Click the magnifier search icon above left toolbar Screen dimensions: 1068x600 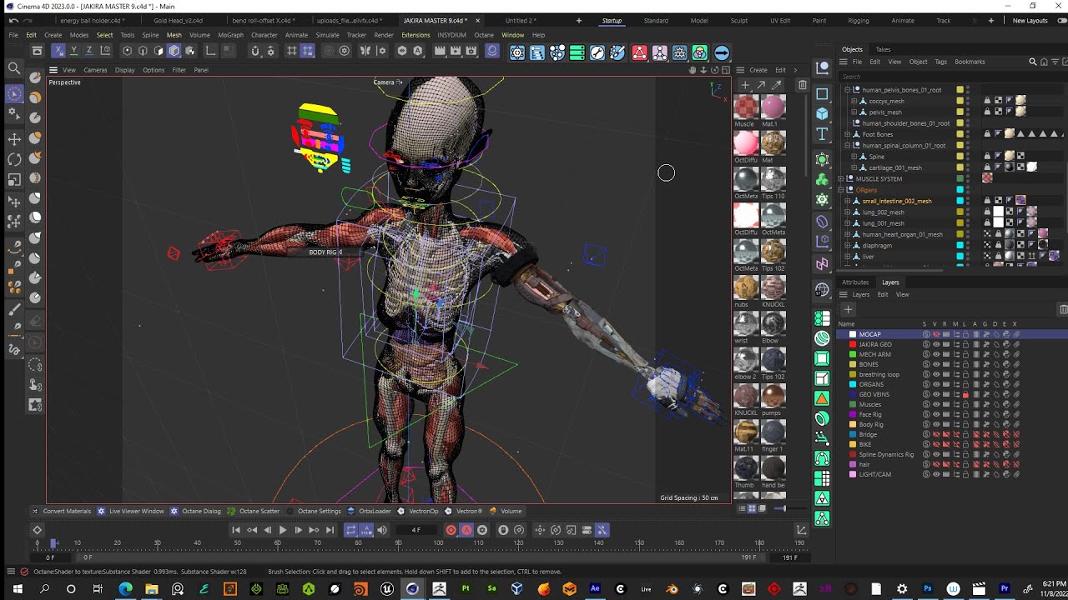[14, 68]
